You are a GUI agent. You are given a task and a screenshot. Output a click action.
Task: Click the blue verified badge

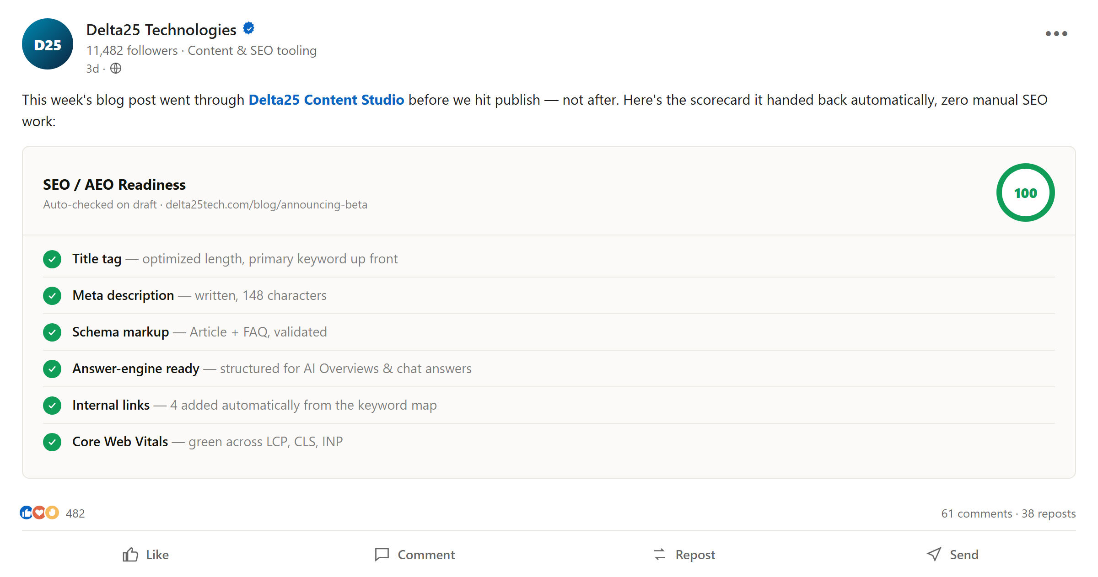(x=248, y=28)
